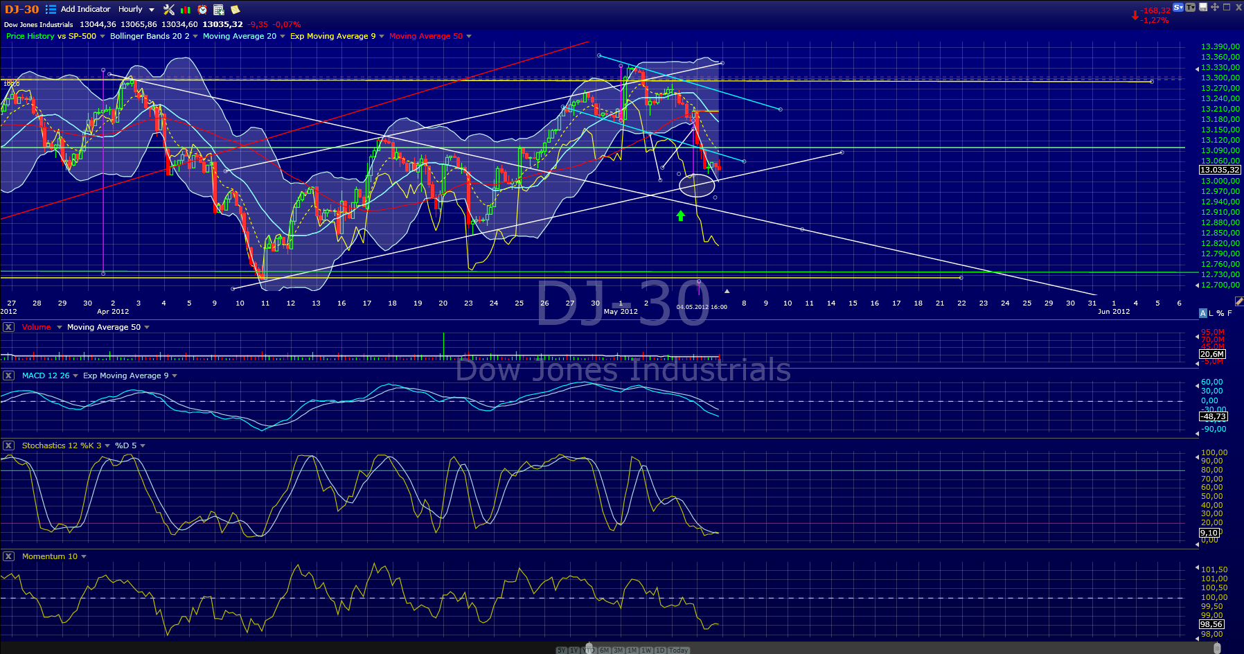Click the four-arrow move icon

1215,7
